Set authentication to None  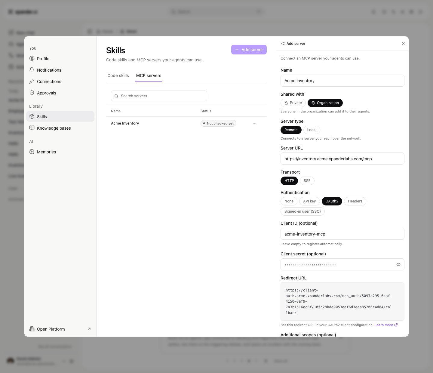[289, 201]
